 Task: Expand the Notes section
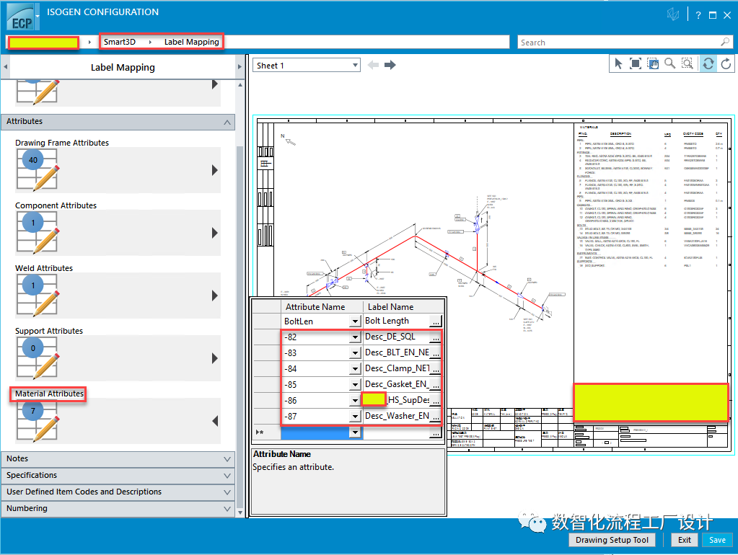tap(227, 459)
